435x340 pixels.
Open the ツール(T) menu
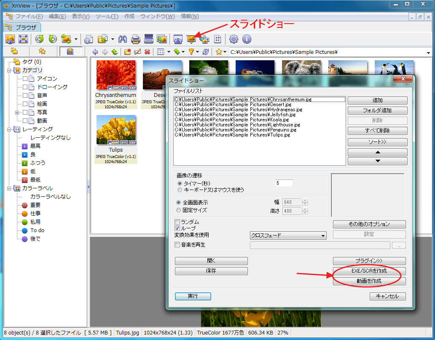click(107, 16)
